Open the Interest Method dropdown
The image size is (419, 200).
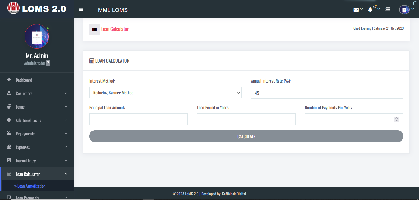(x=165, y=93)
